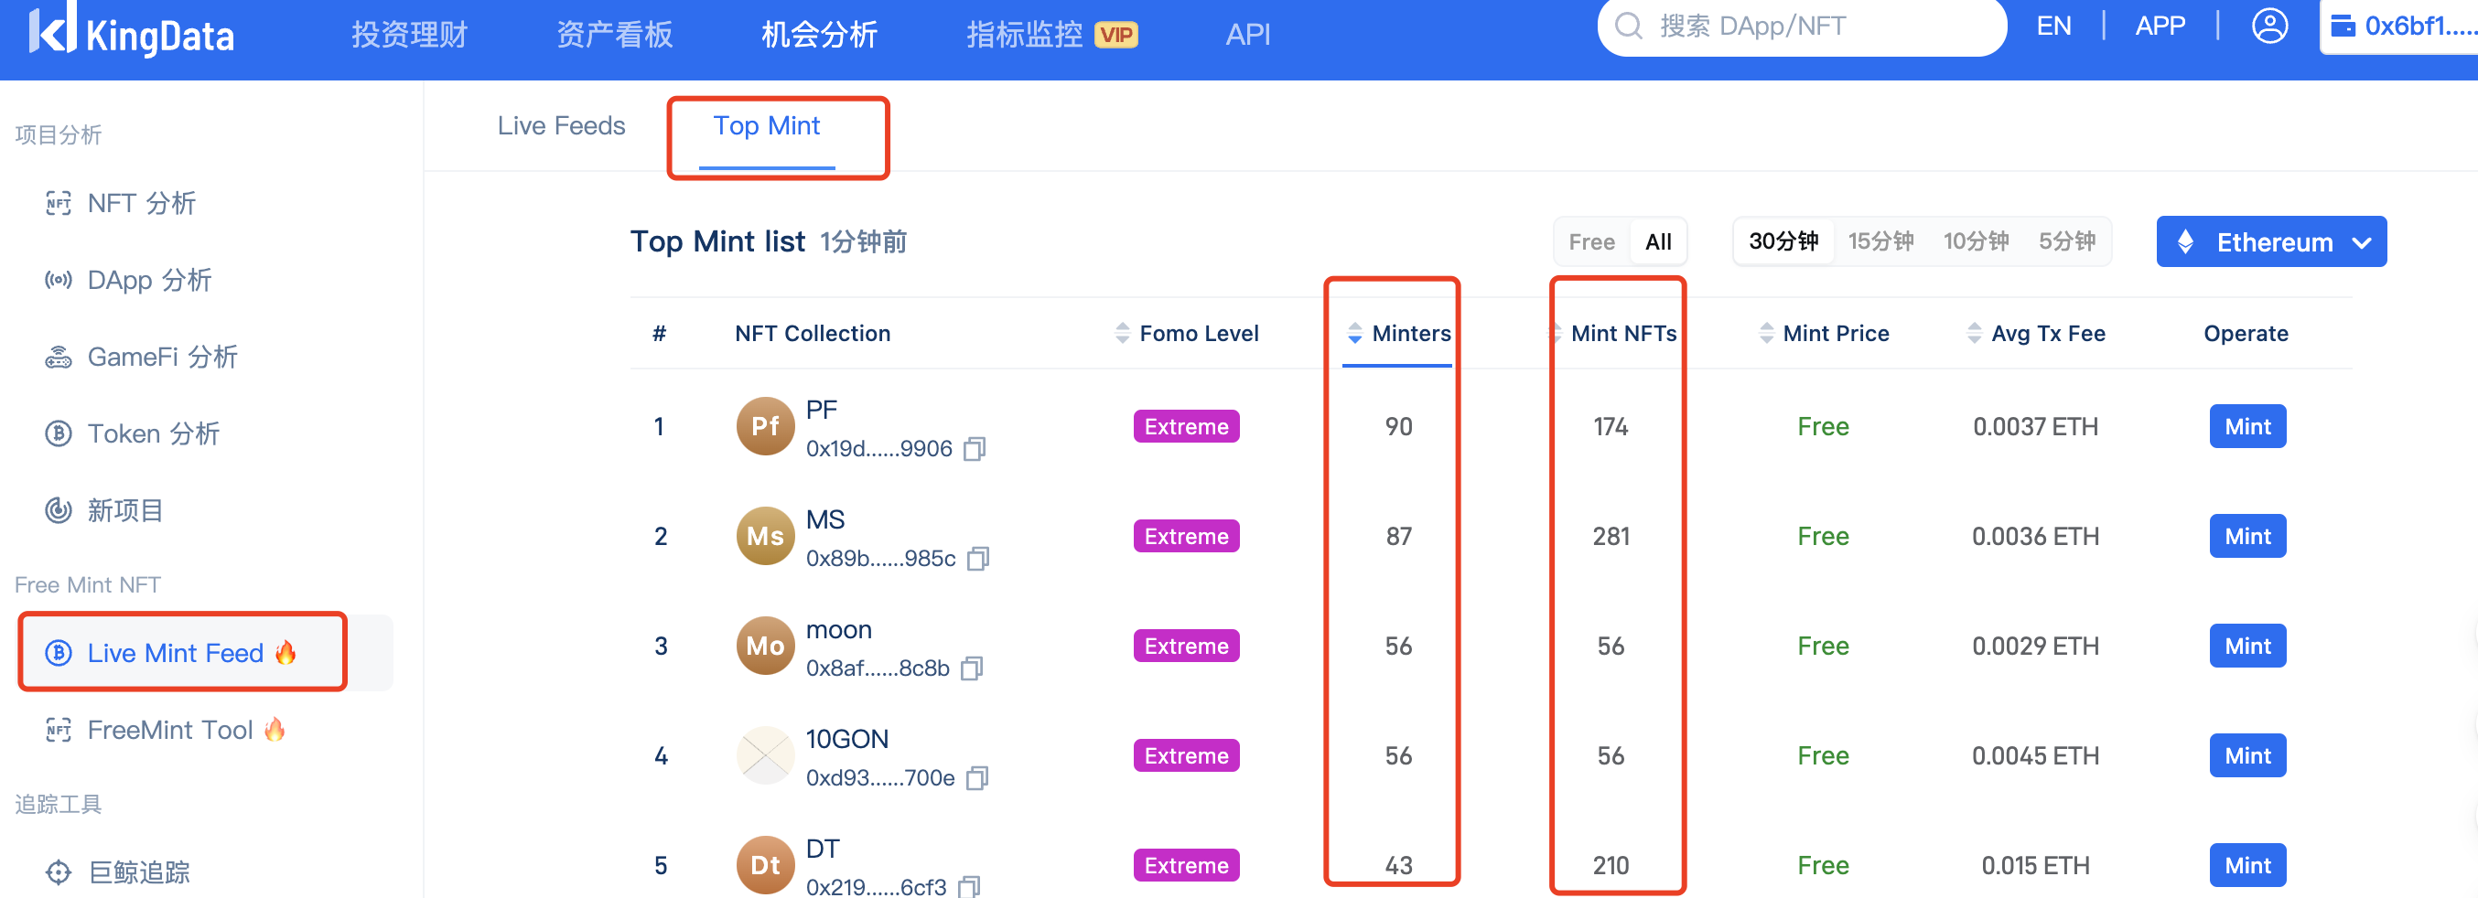Open the user account profile icon
The width and height of the screenshot is (2478, 898).
click(x=2269, y=25)
